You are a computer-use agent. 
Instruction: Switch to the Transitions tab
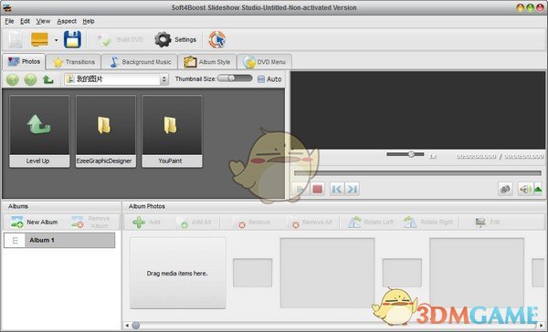click(x=74, y=62)
